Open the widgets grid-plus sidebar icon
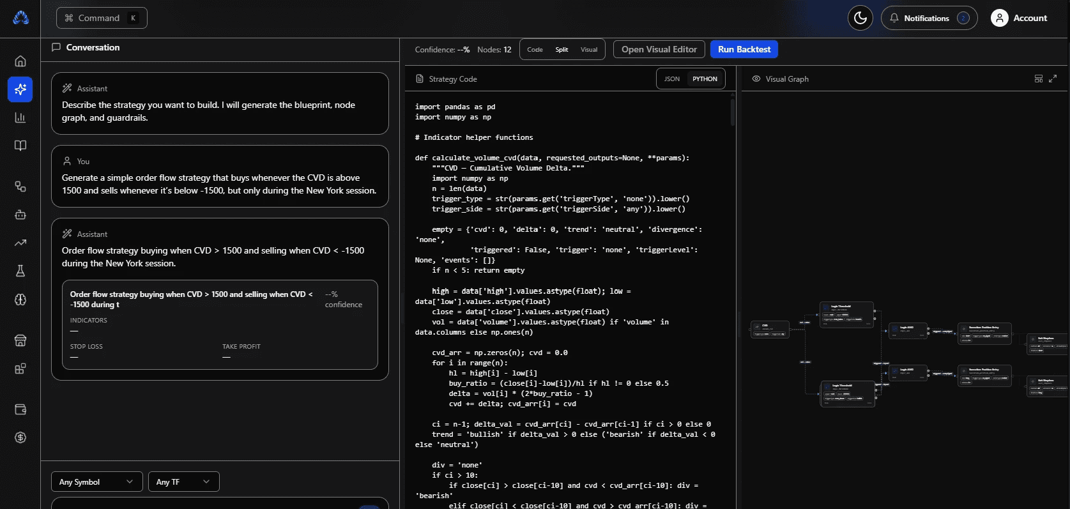 (x=20, y=368)
